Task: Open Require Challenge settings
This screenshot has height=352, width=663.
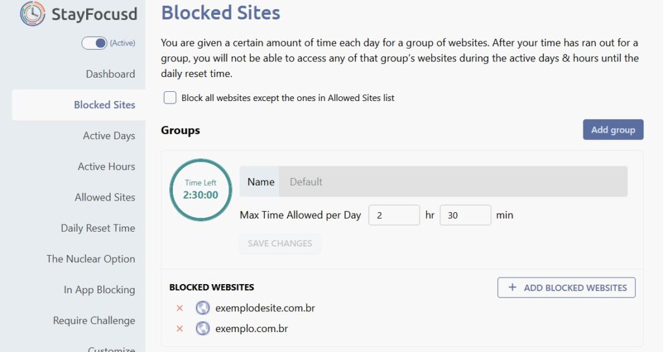Action: (x=94, y=321)
